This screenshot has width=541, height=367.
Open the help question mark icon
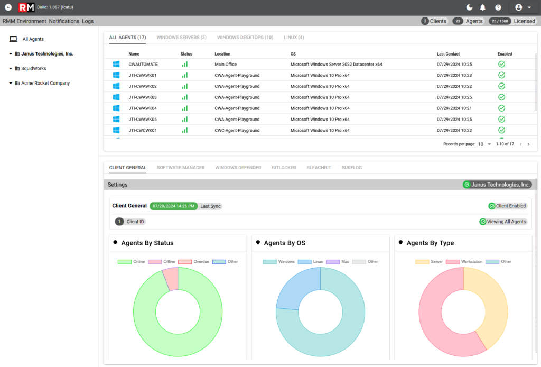click(x=498, y=7)
